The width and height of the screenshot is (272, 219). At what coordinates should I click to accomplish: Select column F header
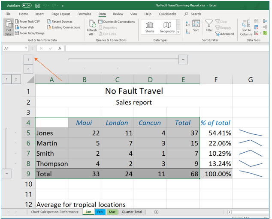(216, 80)
